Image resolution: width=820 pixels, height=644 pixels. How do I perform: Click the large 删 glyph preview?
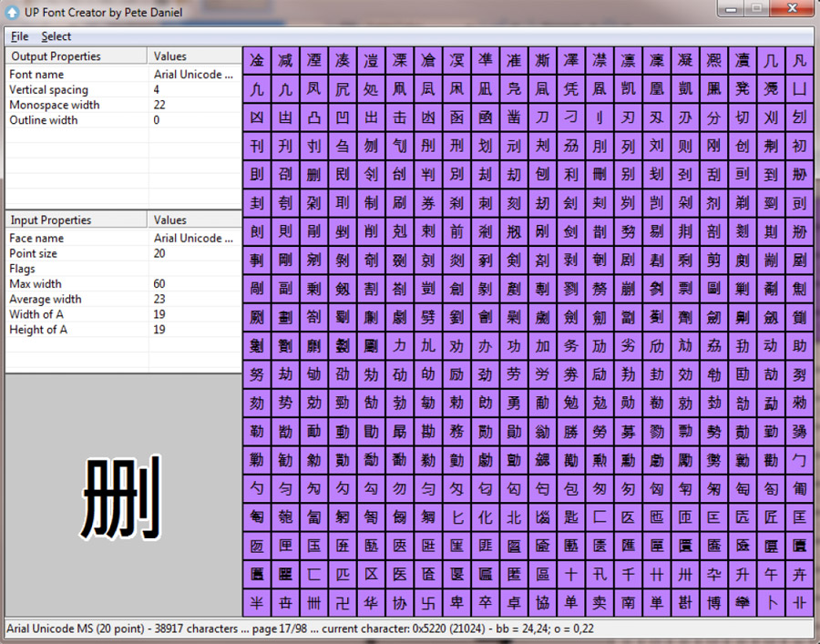coord(122,497)
